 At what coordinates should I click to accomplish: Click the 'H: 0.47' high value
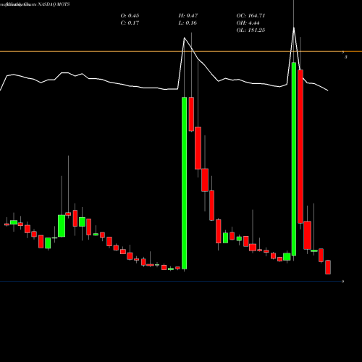(188, 16)
